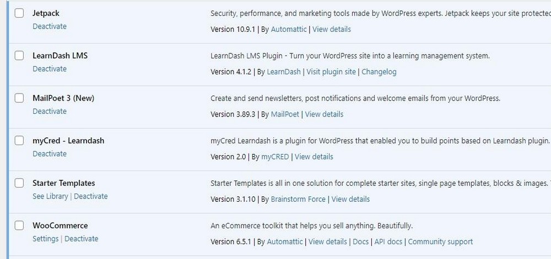551x259 pixels.
Task: Deactivate MailPoet 3 plugin
Action: (x=50, y=111)
